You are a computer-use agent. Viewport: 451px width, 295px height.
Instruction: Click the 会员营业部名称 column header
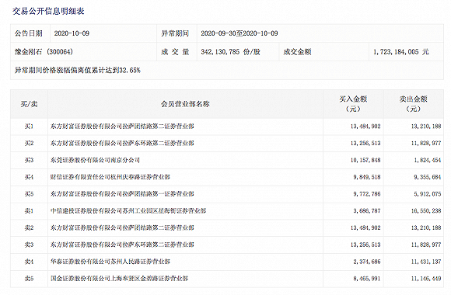[x=185, y=104]
